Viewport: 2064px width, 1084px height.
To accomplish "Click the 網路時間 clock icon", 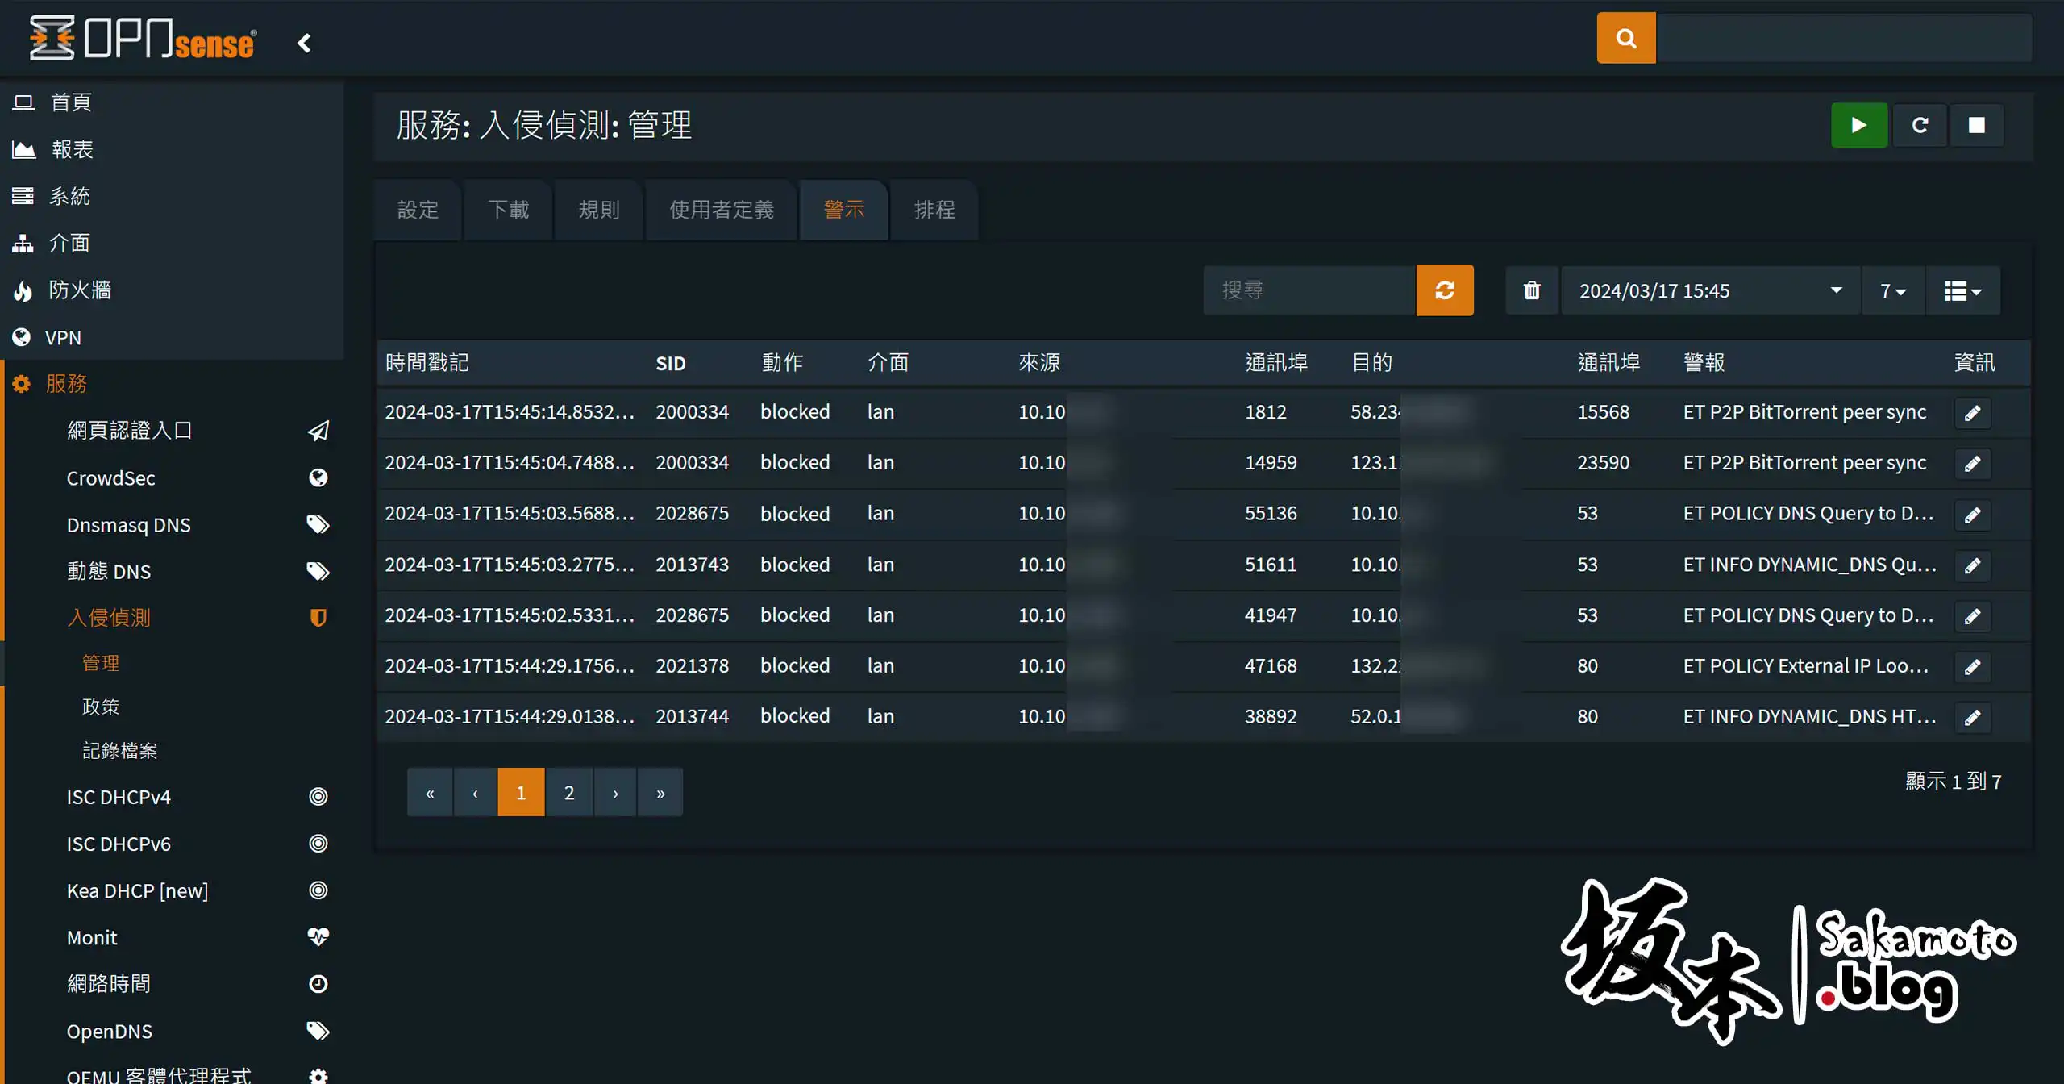I will (318, 983).
